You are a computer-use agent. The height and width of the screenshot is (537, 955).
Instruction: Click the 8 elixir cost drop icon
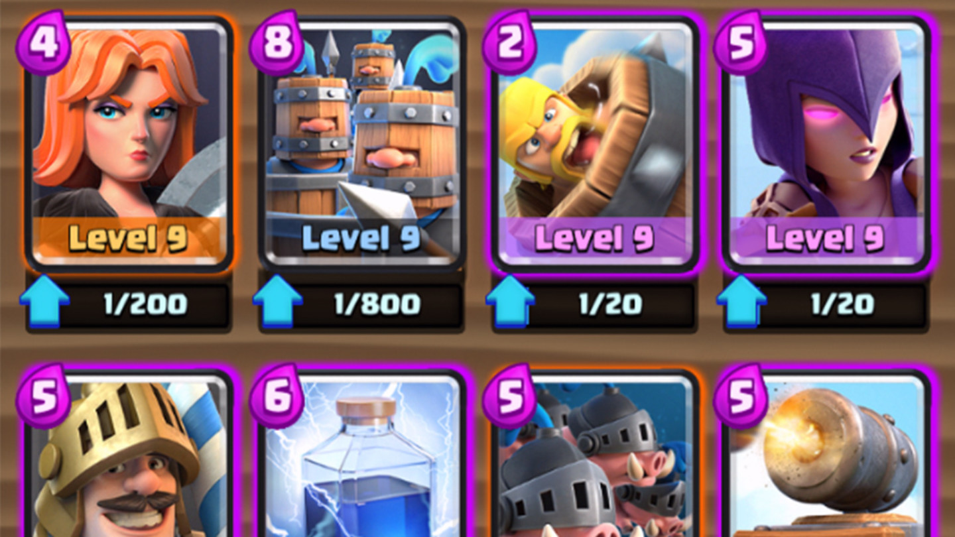(277, 41)
